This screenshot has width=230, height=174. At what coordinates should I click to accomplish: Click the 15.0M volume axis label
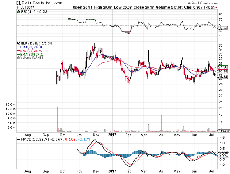coord(10,105)
